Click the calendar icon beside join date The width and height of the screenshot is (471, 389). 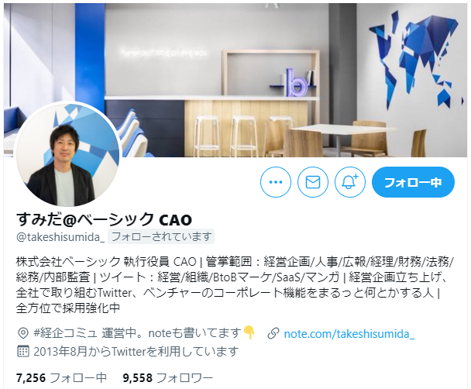tap(23, 351)
